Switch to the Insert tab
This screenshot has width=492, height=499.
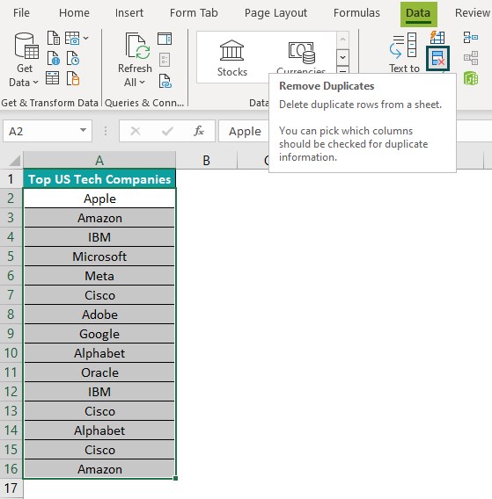point(129,12)
